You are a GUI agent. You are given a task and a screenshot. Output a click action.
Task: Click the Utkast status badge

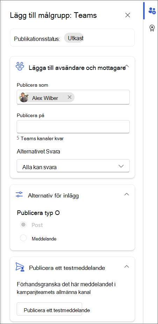pyautogui.click(x=74, y=38)
